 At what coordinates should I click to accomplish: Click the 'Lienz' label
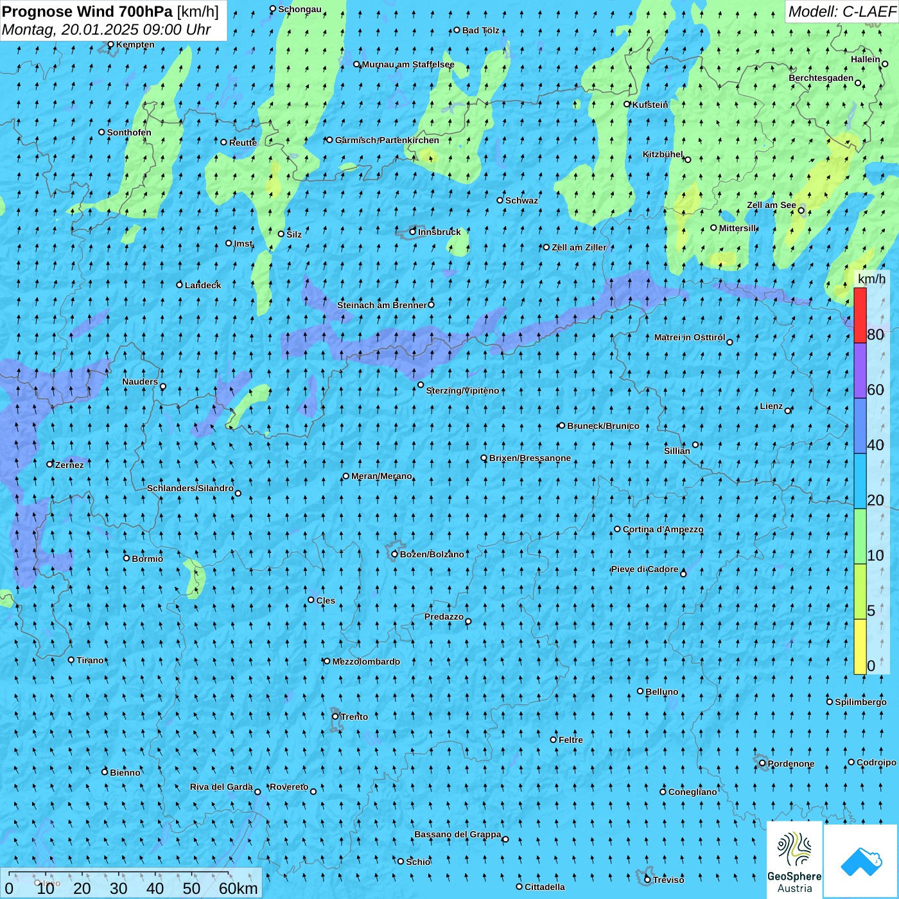pos(771,406)
